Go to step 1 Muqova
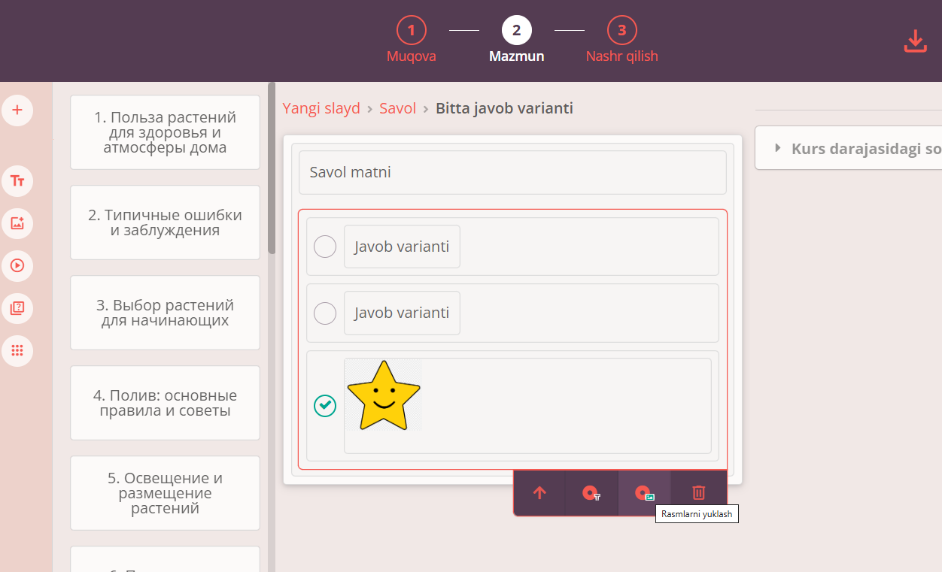 412,41
